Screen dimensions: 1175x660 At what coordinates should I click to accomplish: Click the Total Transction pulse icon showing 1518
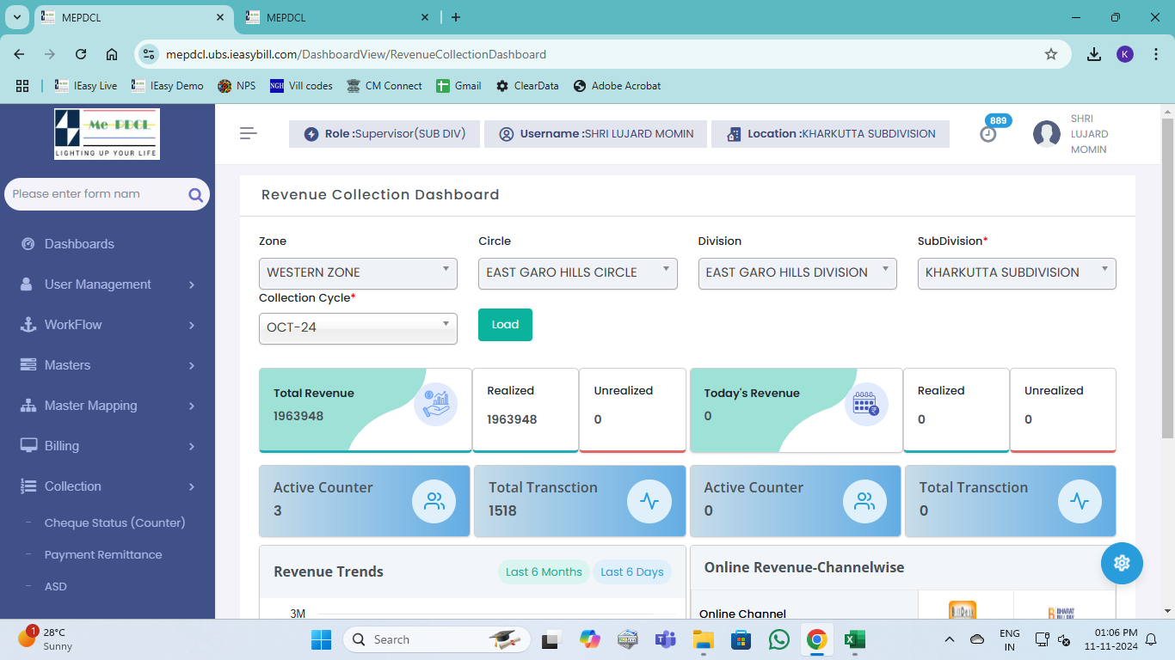[649, 501]
